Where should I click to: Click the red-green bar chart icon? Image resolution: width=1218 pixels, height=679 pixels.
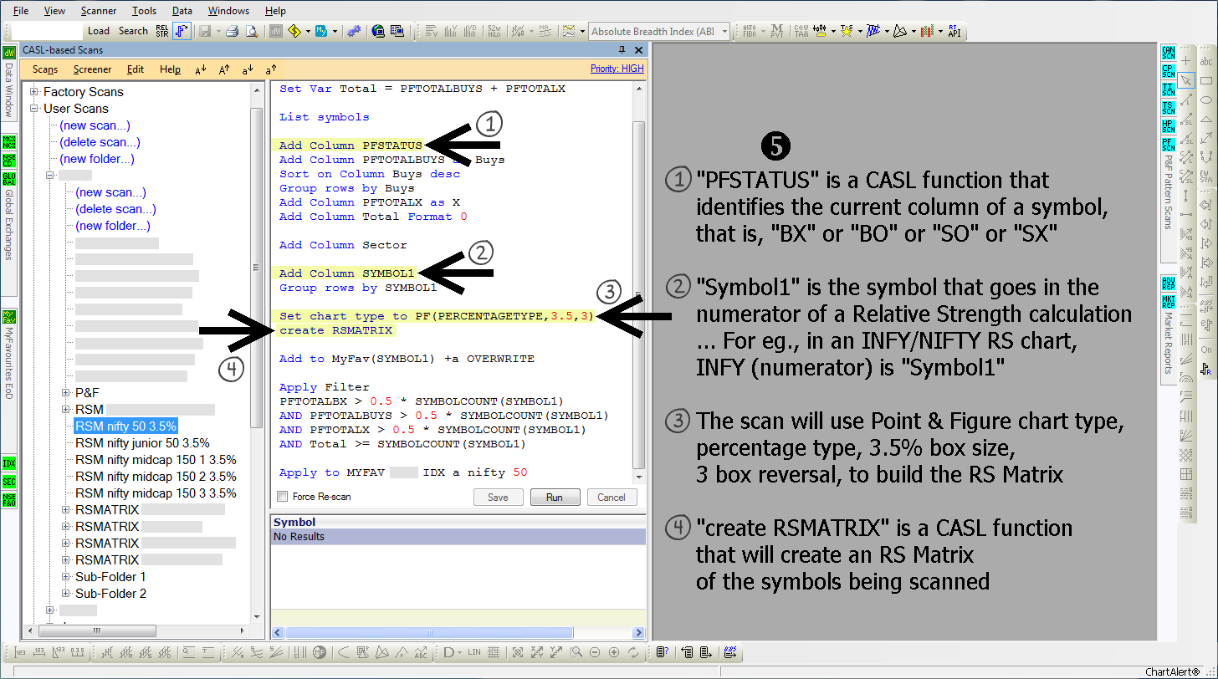[927, 31]
